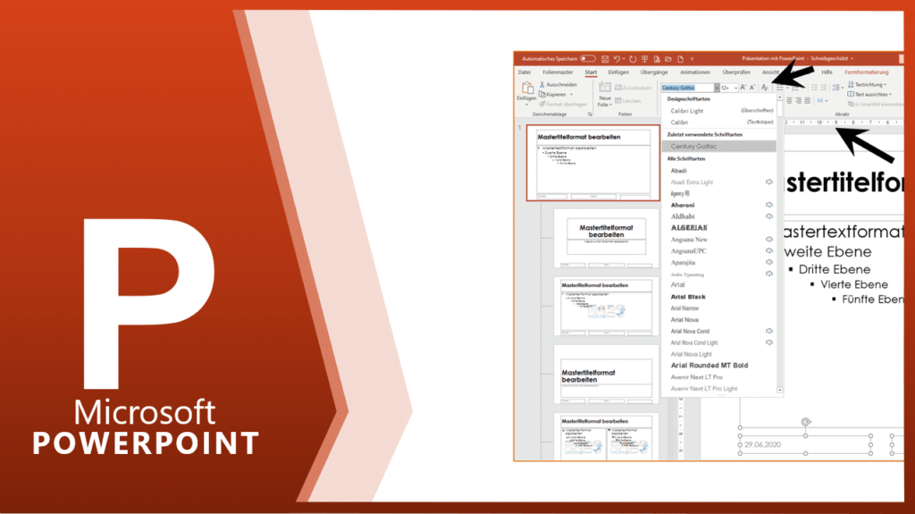Click the Kopieren button
915x514 pixels.
(552, 94)
